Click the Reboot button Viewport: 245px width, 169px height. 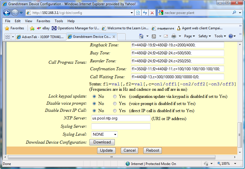152,151
